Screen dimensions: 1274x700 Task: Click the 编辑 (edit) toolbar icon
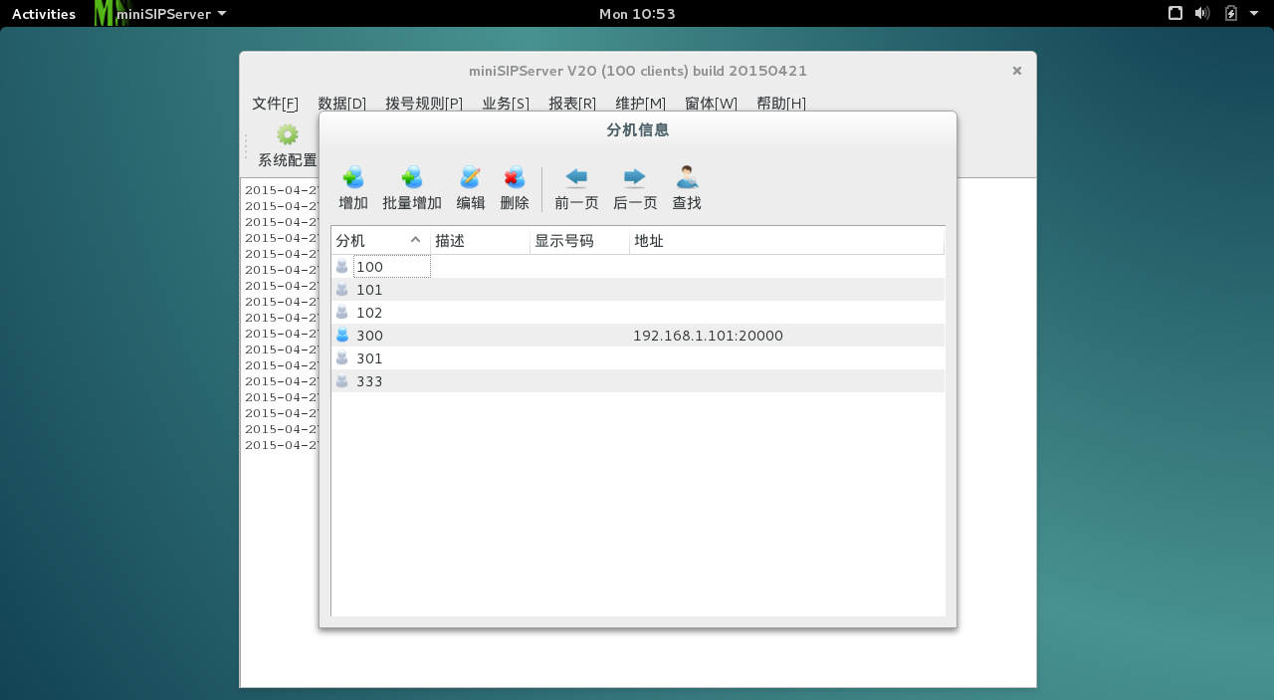(x=471, y=178)
